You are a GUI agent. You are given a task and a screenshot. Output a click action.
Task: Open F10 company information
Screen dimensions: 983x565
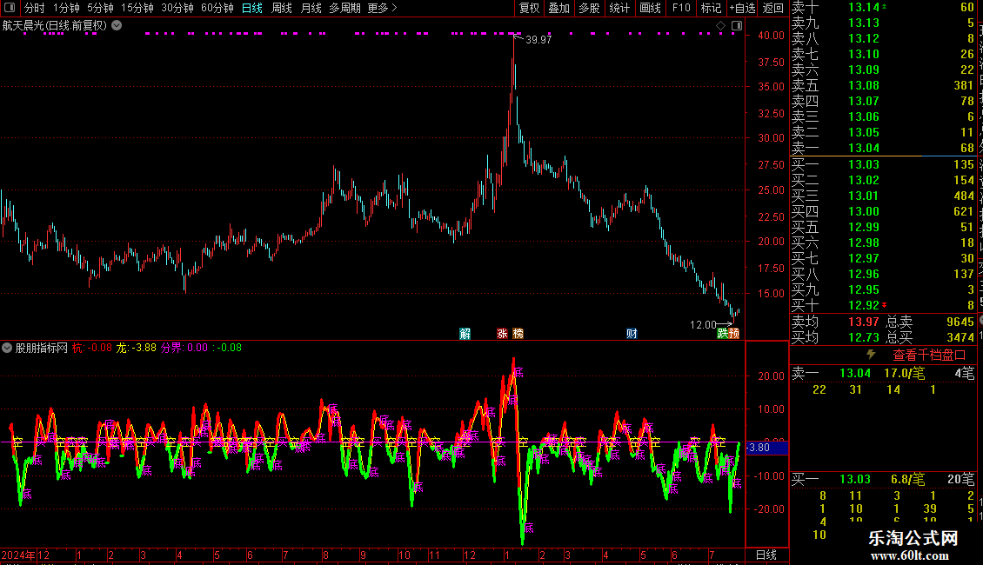681,8
